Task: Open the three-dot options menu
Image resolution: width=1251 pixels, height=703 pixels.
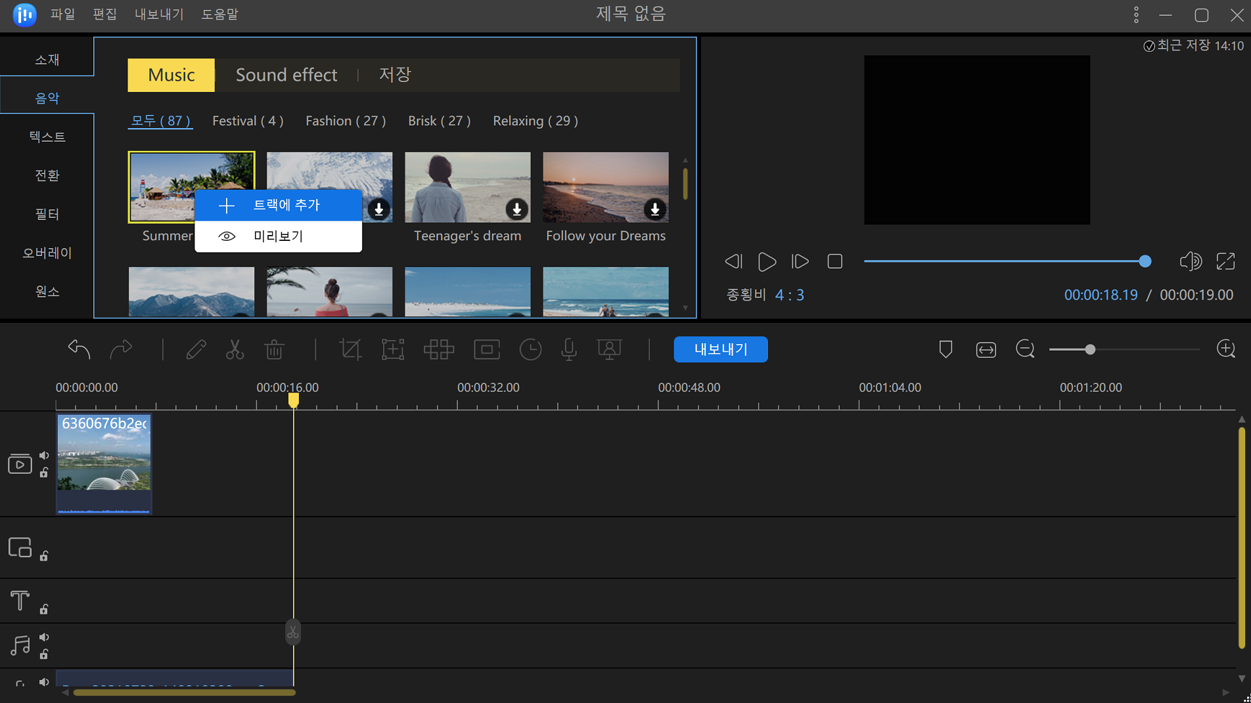Action: (x=1136, y=15)
